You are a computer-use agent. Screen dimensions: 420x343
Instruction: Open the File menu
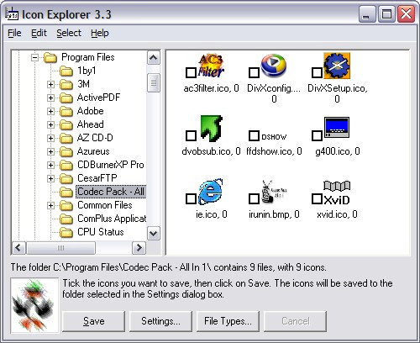[x=14, y=33]
